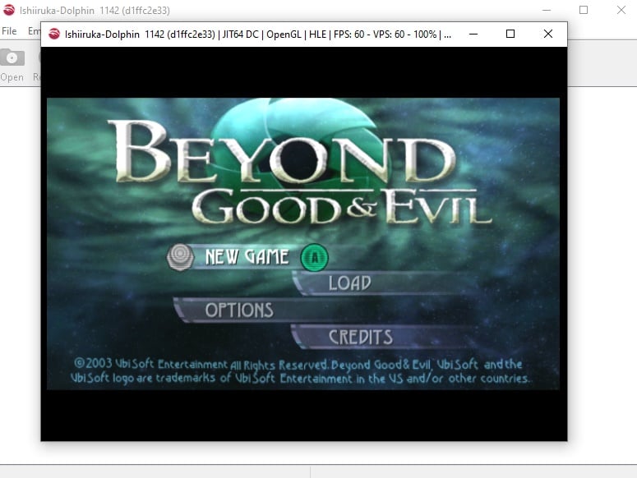Select CREDITS in the game menu
Image resolution: width=637 pixels, height=478 pixels.
(360, 338)
